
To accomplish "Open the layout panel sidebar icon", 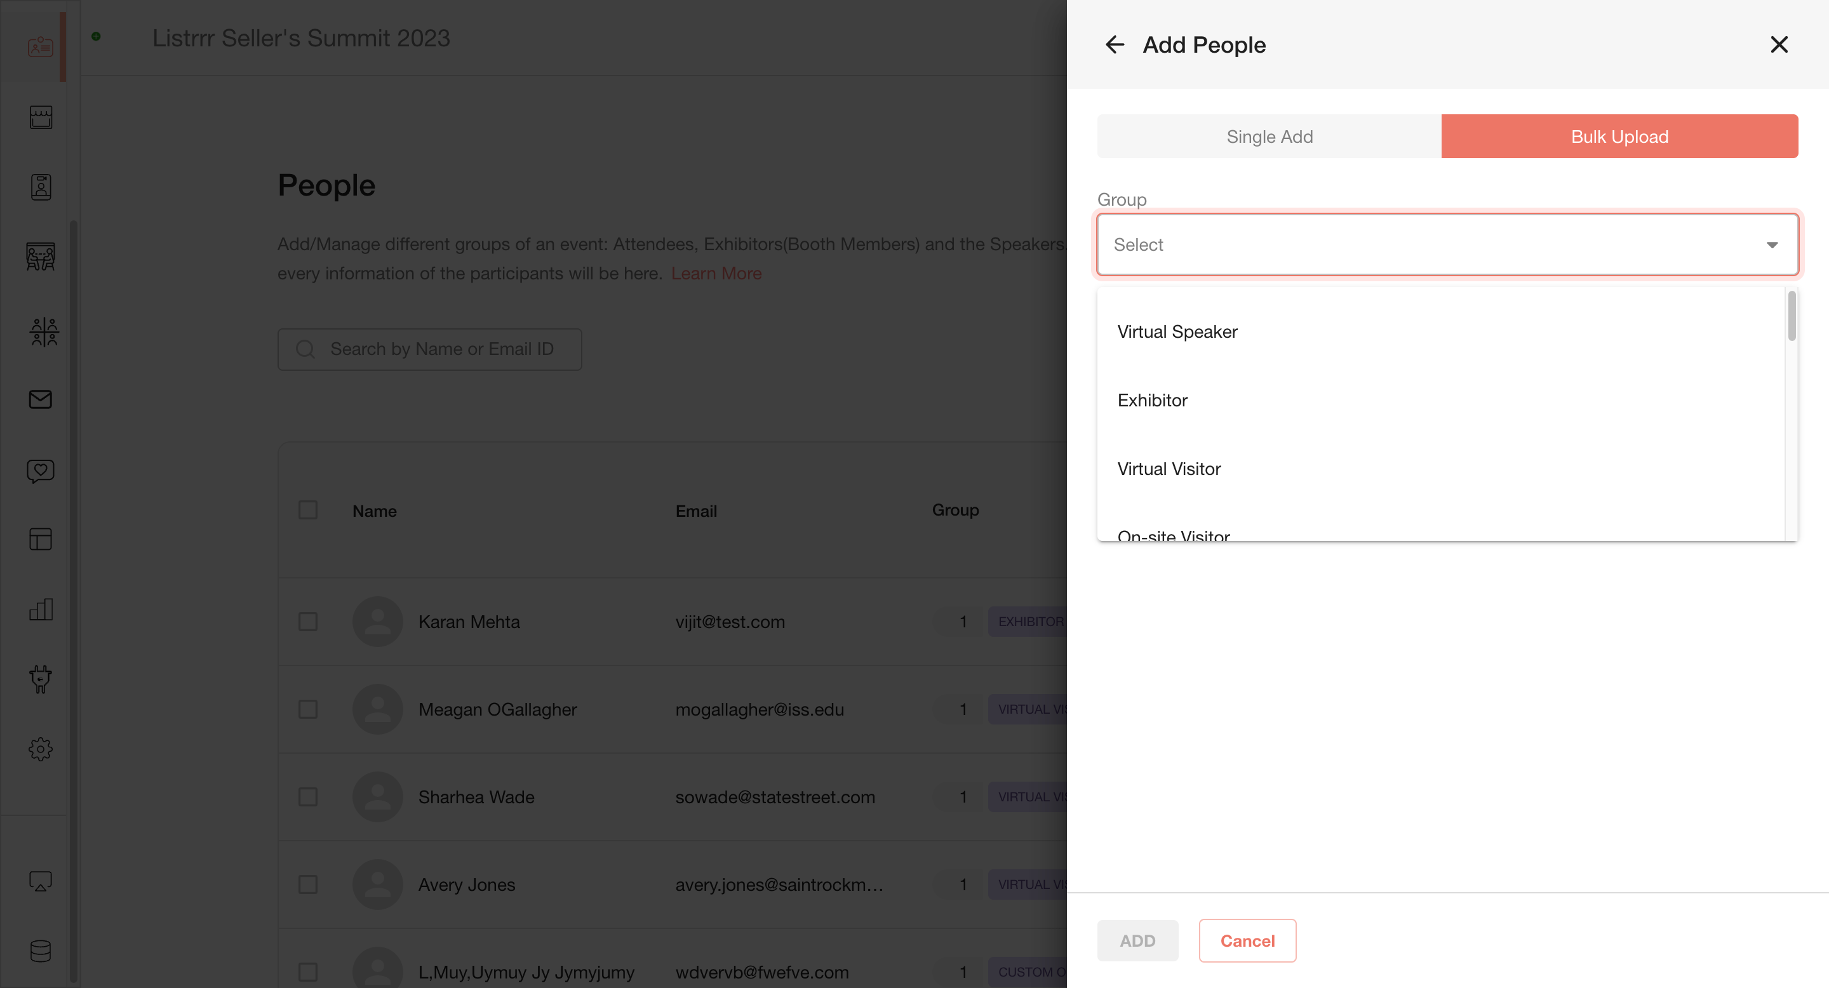I will (x=41, y=540).
